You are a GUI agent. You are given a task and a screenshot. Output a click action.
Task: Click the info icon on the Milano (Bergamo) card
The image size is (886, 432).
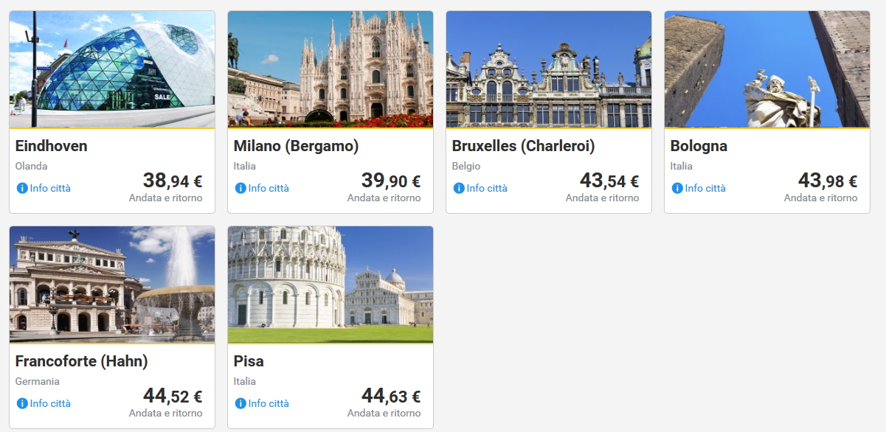(x=240, y=188)
